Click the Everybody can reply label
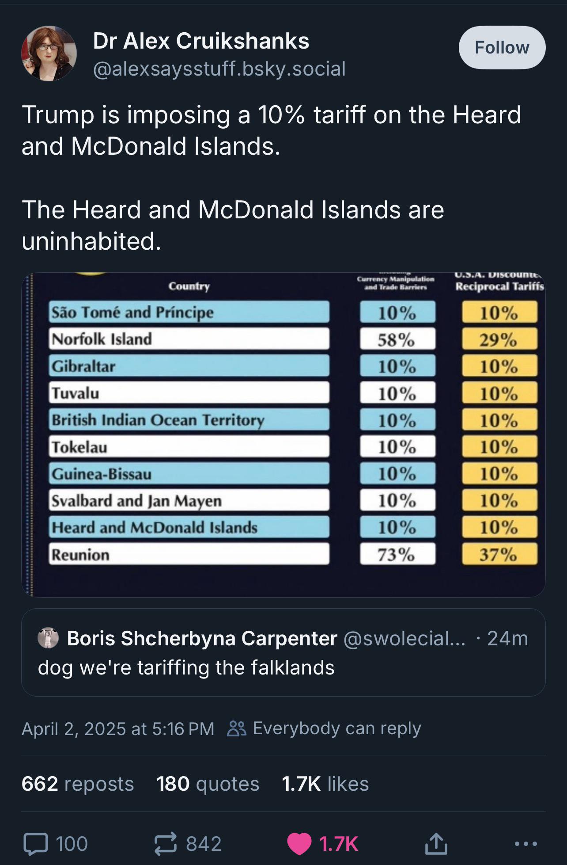Image resolution: width=567 pixels, height=865 pixels. 337,728
